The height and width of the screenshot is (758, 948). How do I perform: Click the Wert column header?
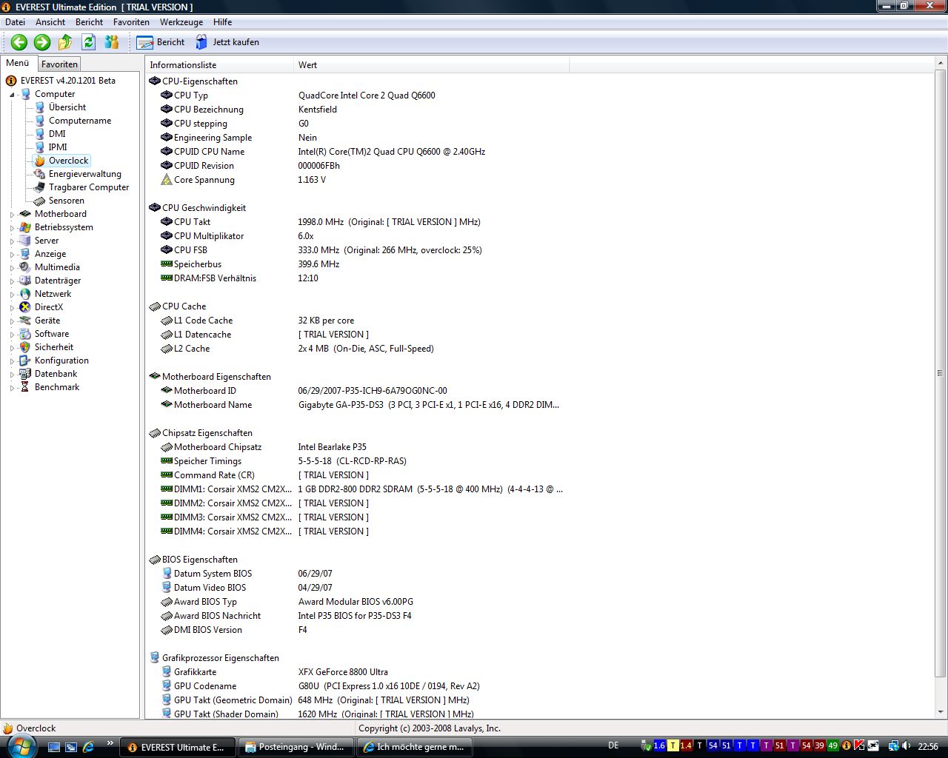(x=432, y=65)
